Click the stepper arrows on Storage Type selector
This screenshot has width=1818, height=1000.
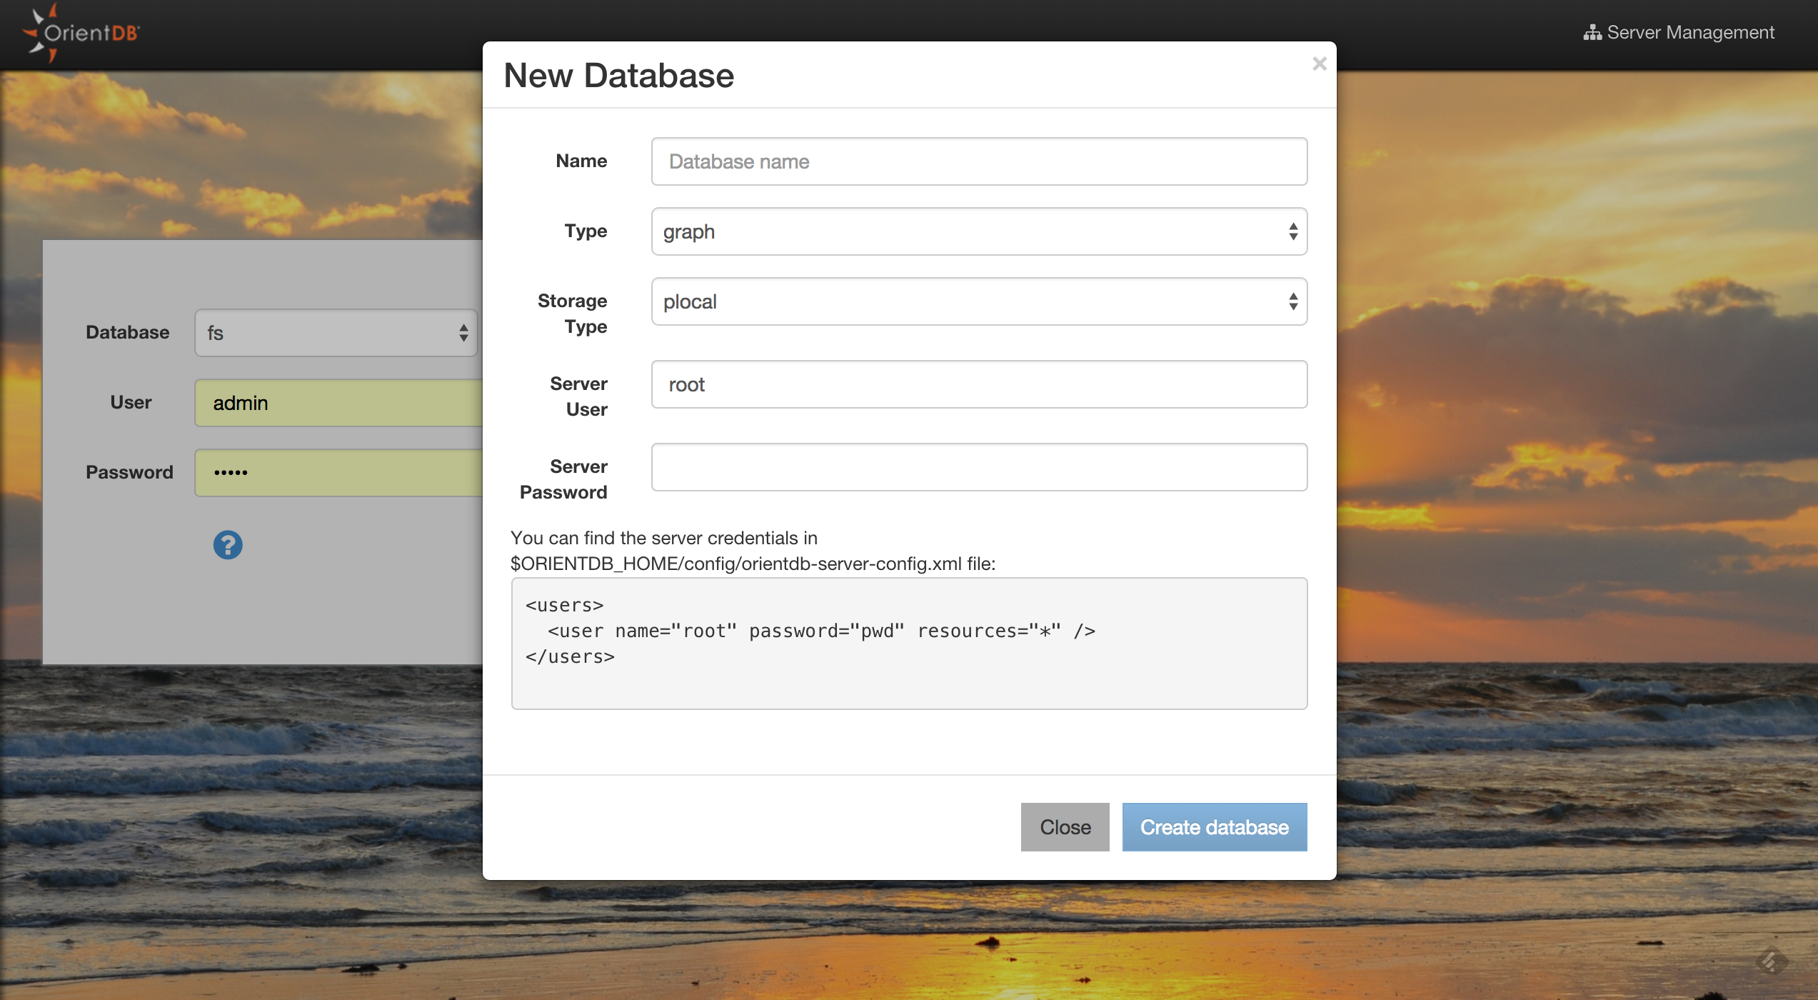click(1295, 301)
